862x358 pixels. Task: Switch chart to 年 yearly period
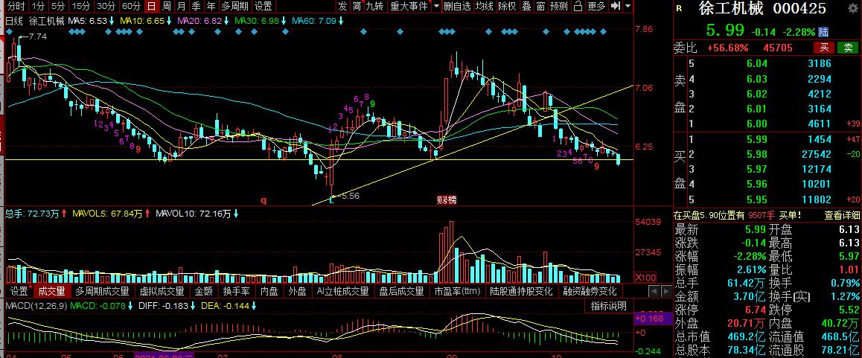211,7
